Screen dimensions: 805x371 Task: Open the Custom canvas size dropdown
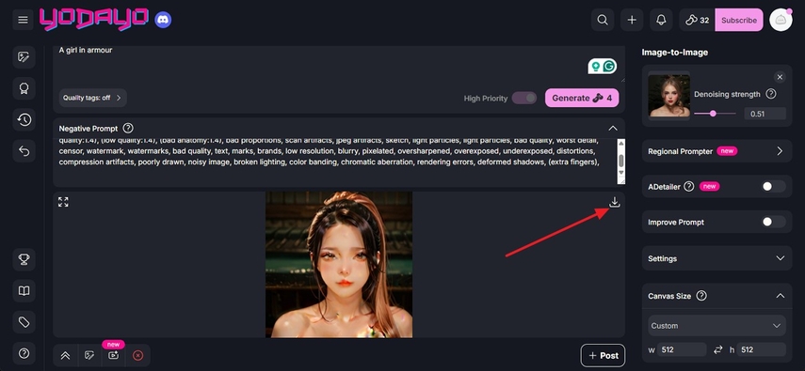coord(716,326)
